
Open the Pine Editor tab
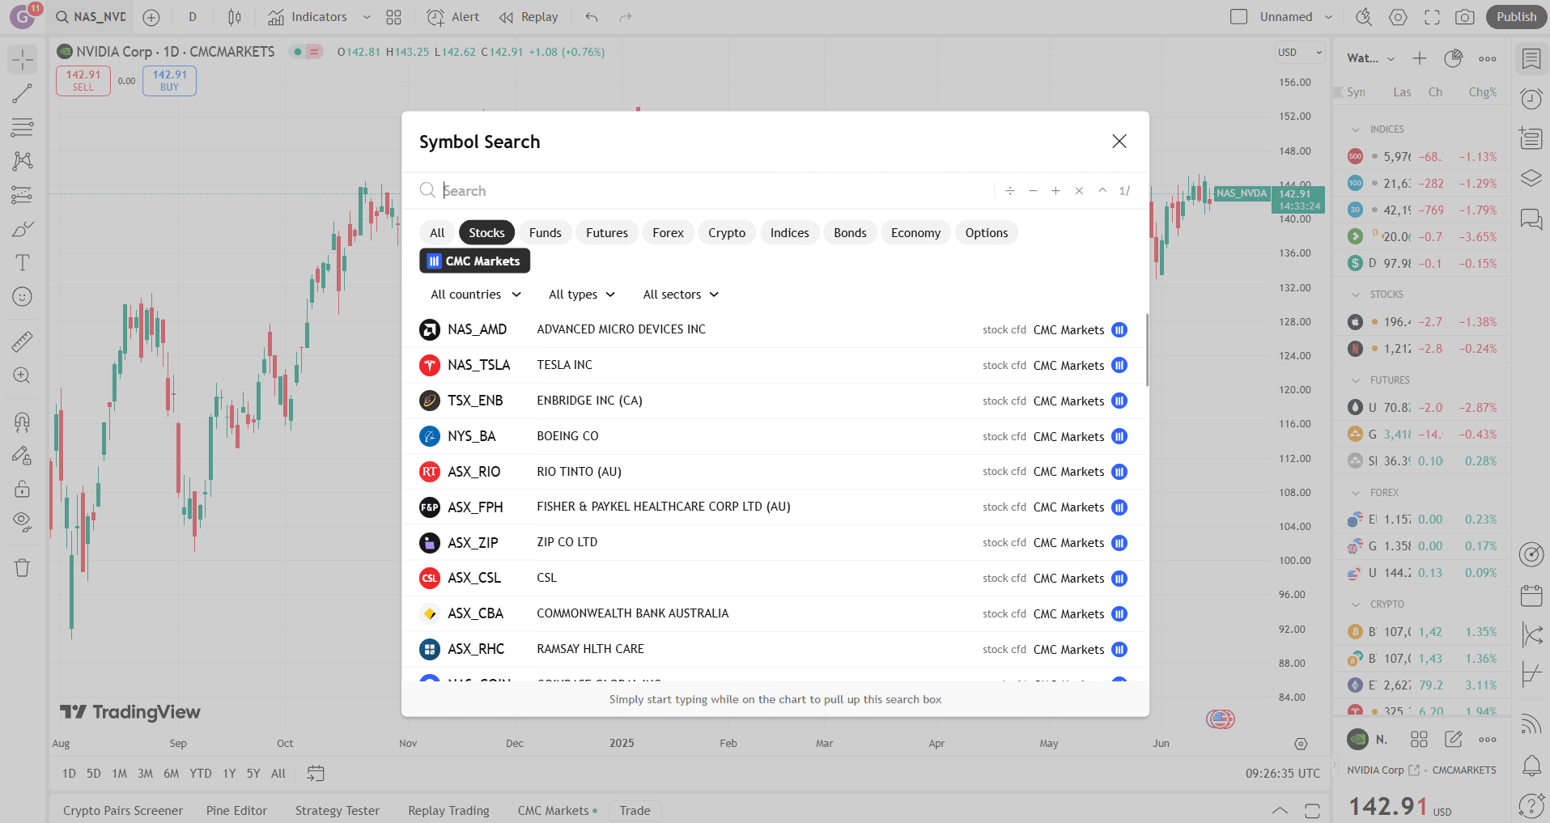click(x=236, y=811)
